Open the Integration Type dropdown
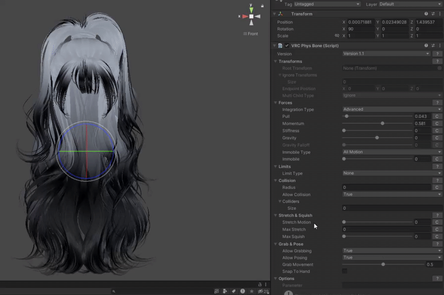Image resolution: width=444 pixels, height=295 pixels. click(392, 109)
